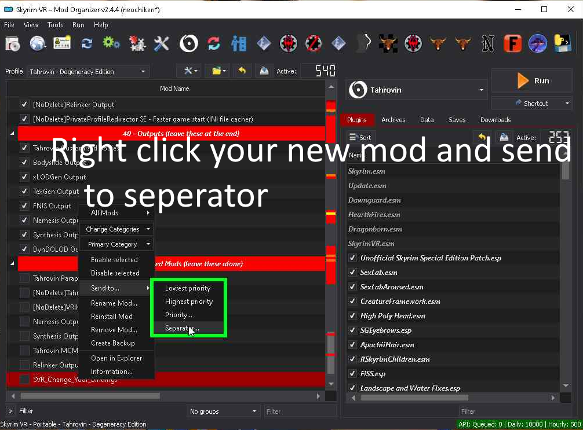Open the puzzle piece Tools icon
This screenshot has height=430, width=583.
tap(137, 43)
